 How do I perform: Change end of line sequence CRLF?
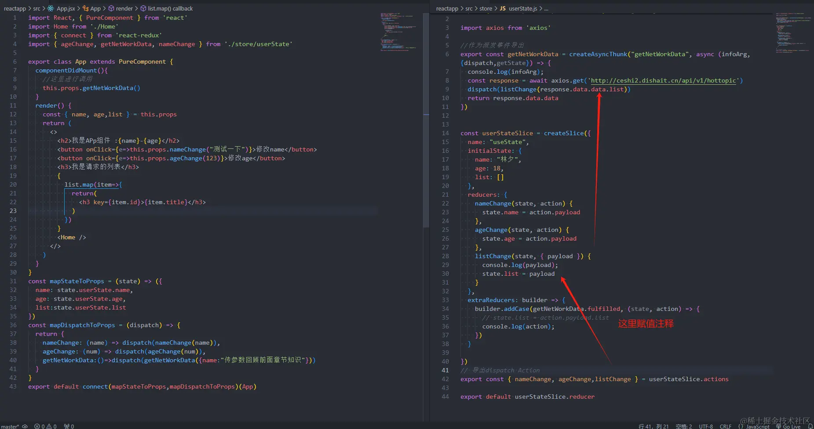(x=726, y=426)
